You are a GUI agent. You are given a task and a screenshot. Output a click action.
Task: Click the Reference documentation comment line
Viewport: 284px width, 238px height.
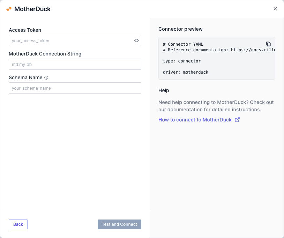pyautogui.click(x=219, y=50)
